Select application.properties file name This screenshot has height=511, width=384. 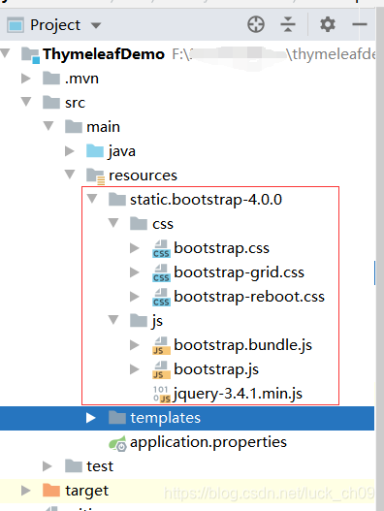(x=208, y=442)
